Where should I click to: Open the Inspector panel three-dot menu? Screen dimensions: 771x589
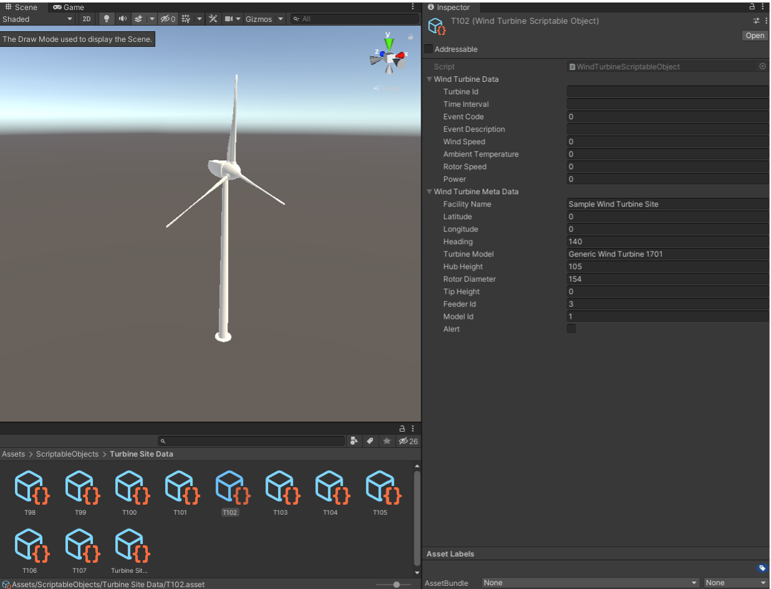click(x=763, y=7)
